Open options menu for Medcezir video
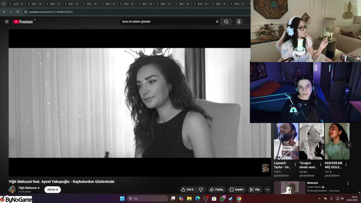 pos(348,184)
